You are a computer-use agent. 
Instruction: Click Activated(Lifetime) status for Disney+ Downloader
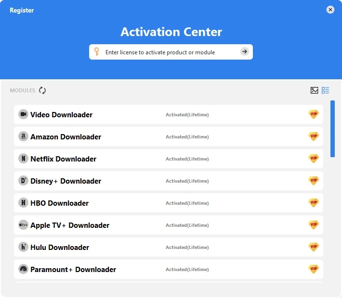tap(187, 181)
